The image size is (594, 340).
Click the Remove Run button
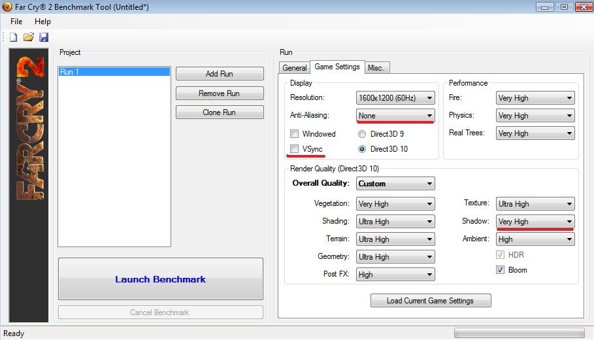pyautogui.click(x=220, y=93)
